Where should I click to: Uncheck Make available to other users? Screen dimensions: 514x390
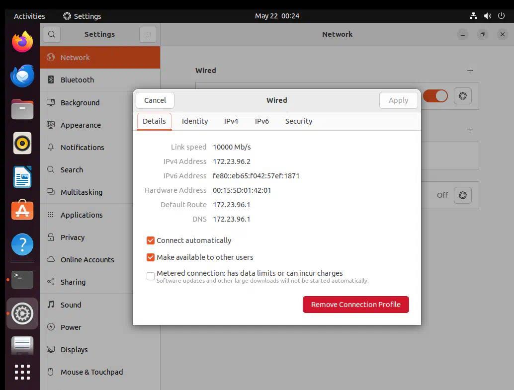151,257
